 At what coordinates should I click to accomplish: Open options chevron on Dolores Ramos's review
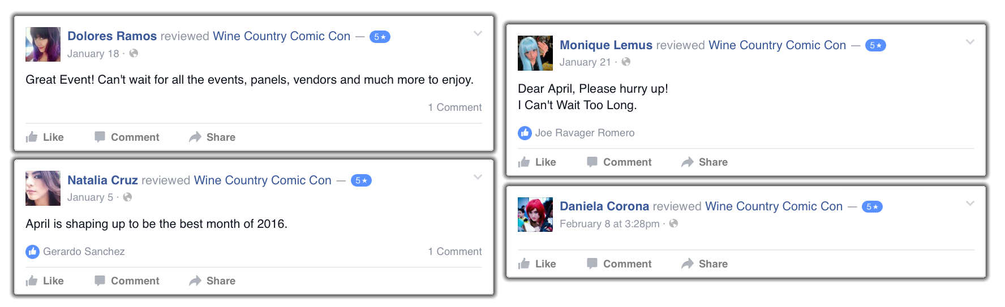[x=478, y=33]
